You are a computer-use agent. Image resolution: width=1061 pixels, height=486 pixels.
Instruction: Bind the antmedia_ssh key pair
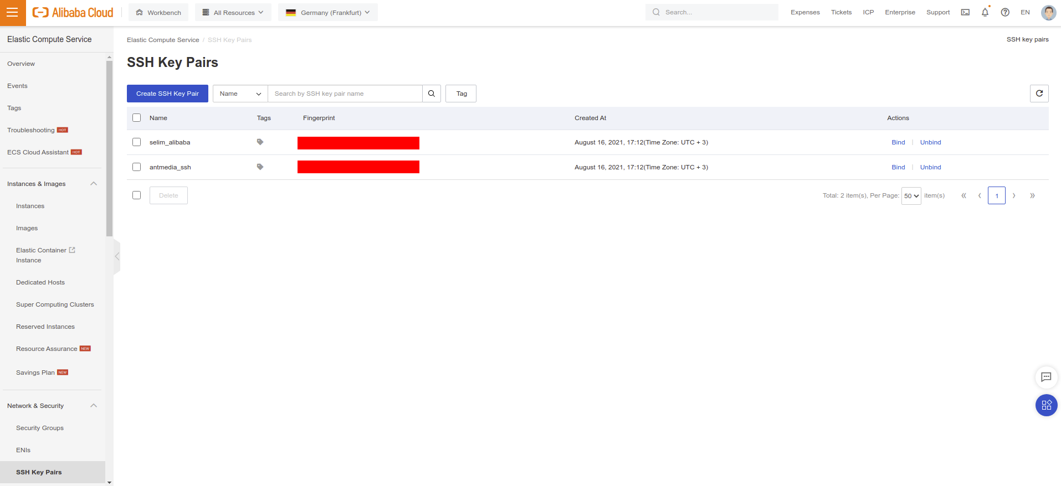pos(898,167)
